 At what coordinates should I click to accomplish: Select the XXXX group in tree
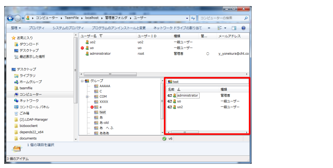click(x=103, y=102)
